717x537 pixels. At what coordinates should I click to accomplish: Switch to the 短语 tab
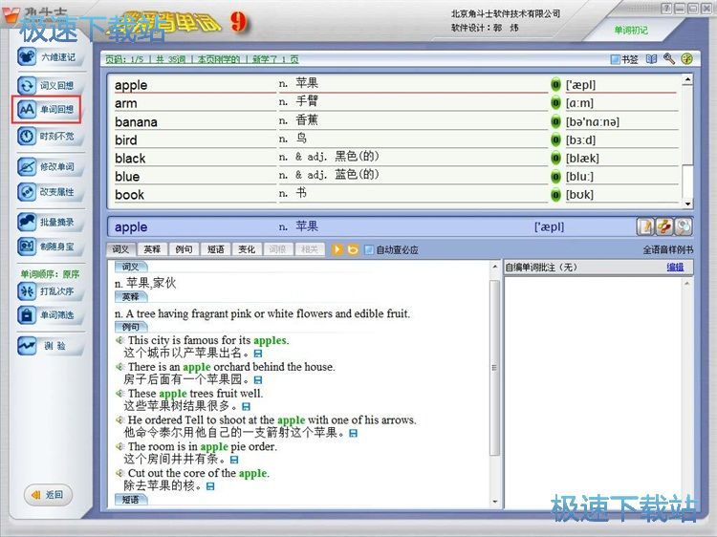coord(215,249)
